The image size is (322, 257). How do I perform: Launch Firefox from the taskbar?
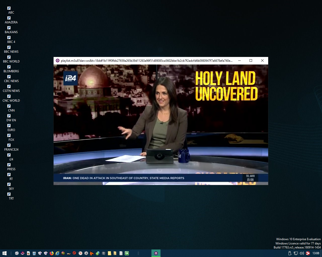point(52,253)
